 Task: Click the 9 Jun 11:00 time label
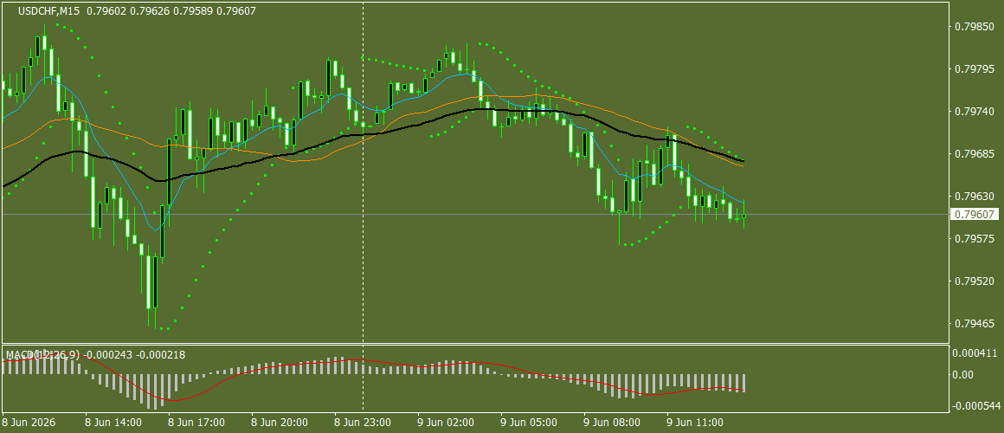coord(695,423)
